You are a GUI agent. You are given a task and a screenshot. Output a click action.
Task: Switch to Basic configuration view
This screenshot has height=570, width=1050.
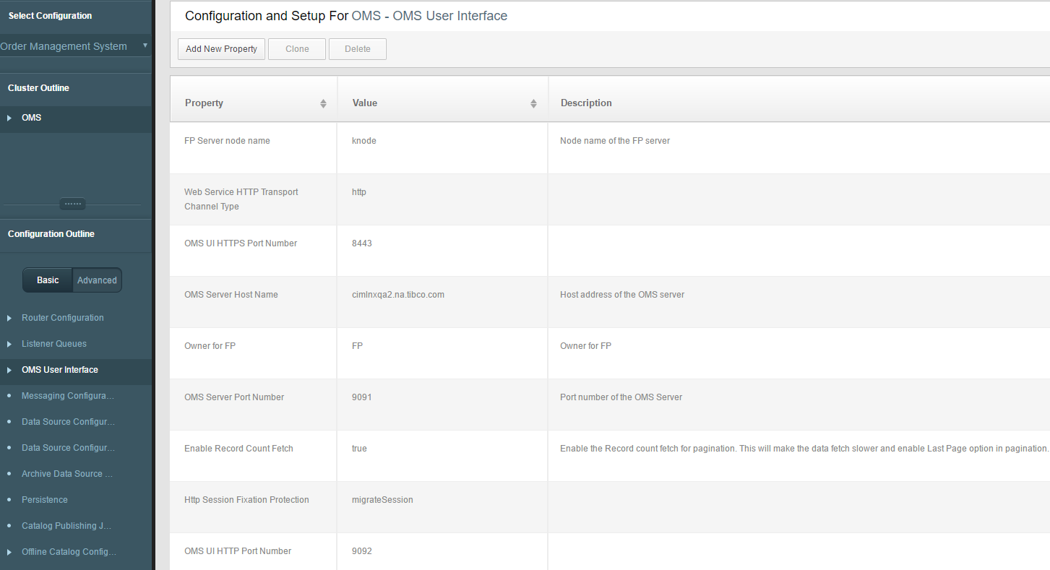pos(48,280)
